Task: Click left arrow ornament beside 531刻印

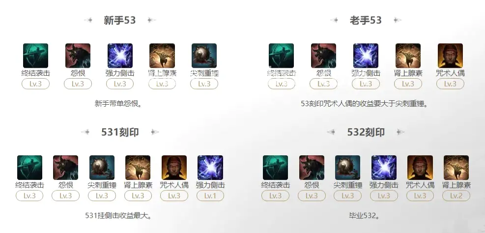Action: tap(86, 132)
